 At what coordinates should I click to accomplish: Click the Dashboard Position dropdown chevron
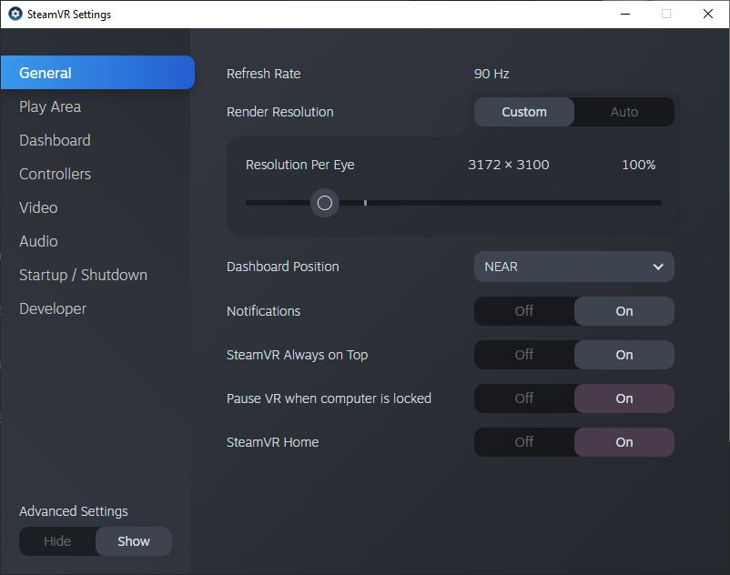658,267
